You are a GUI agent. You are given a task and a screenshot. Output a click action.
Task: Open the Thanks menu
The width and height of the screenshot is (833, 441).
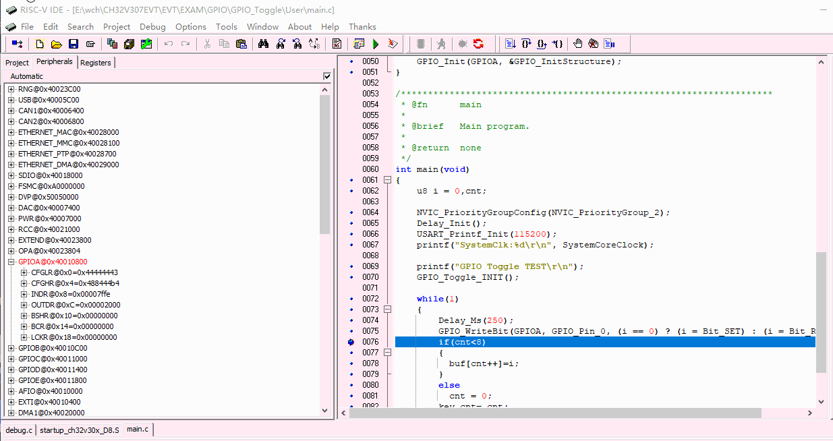point(362,27)
